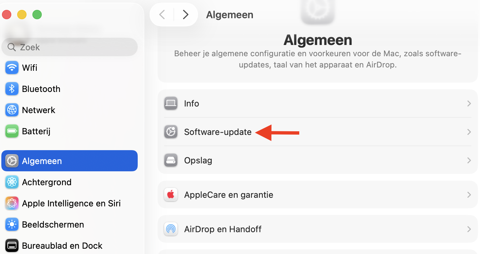Click the forward navigation arrow
The image size is (480, 254).
(186, 15)
